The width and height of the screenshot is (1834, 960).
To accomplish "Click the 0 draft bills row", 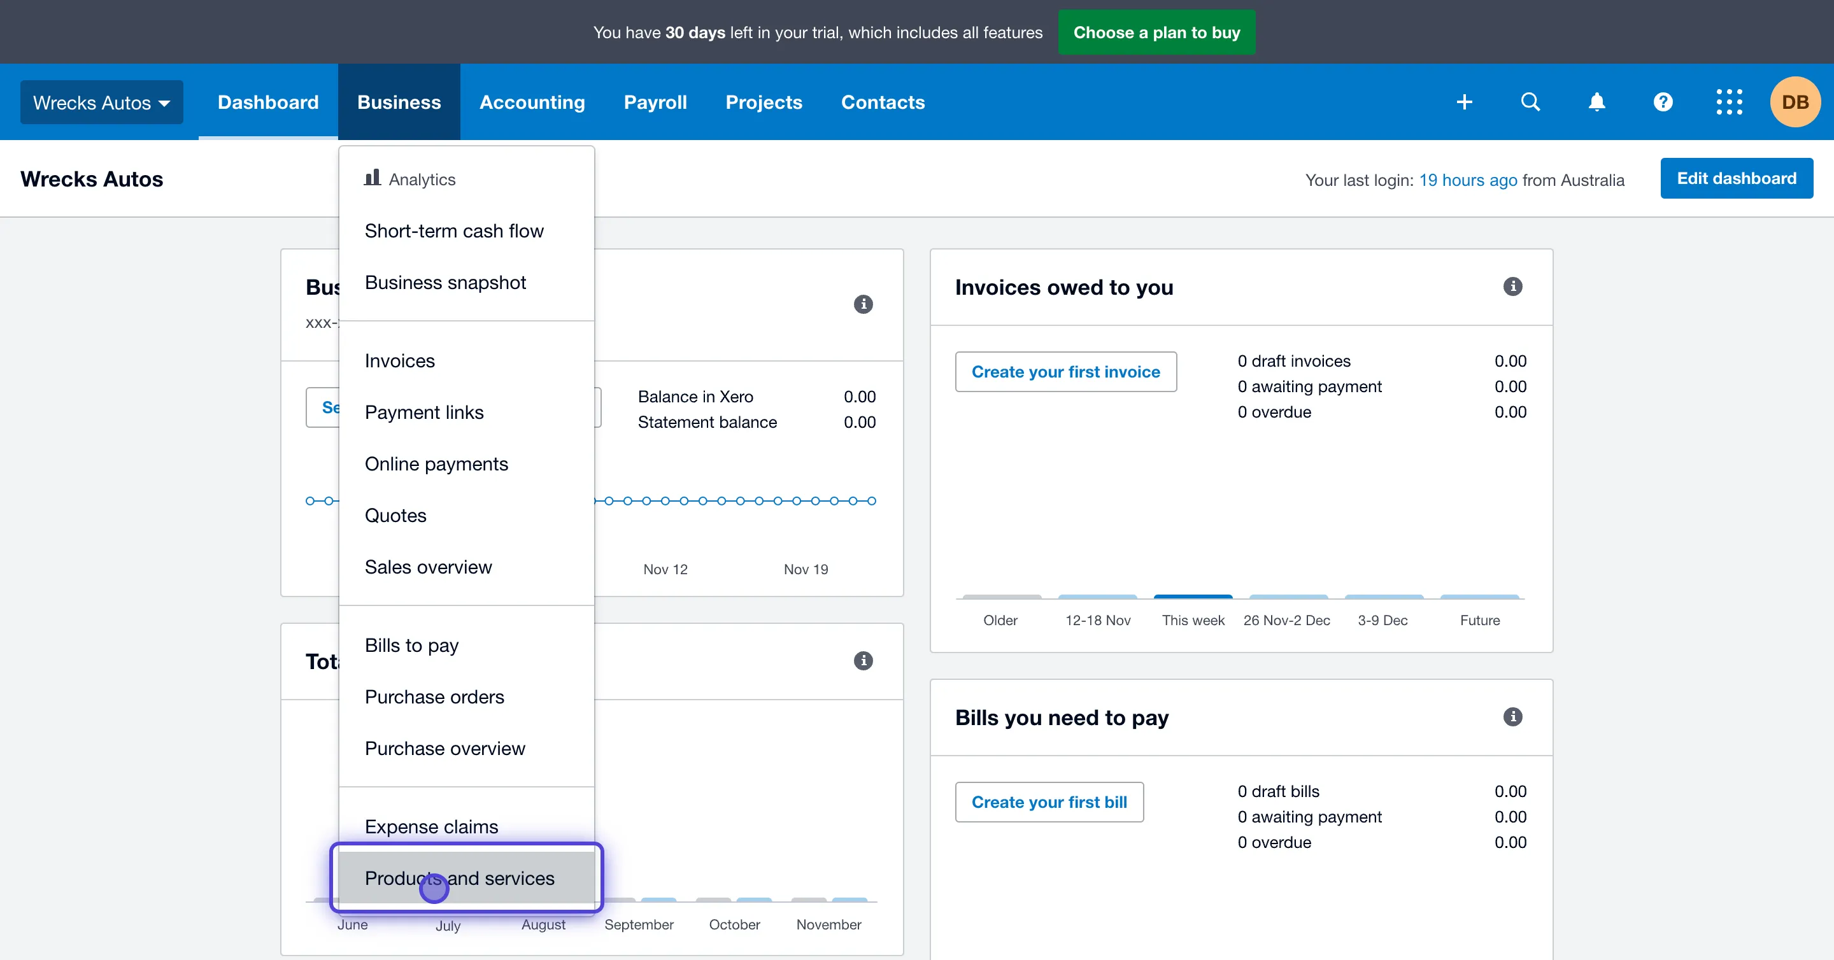I will pos(1381,791).
